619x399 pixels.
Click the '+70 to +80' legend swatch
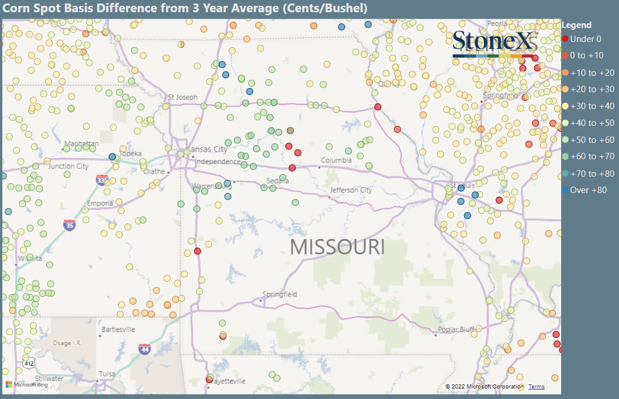[x=565, y=174]
